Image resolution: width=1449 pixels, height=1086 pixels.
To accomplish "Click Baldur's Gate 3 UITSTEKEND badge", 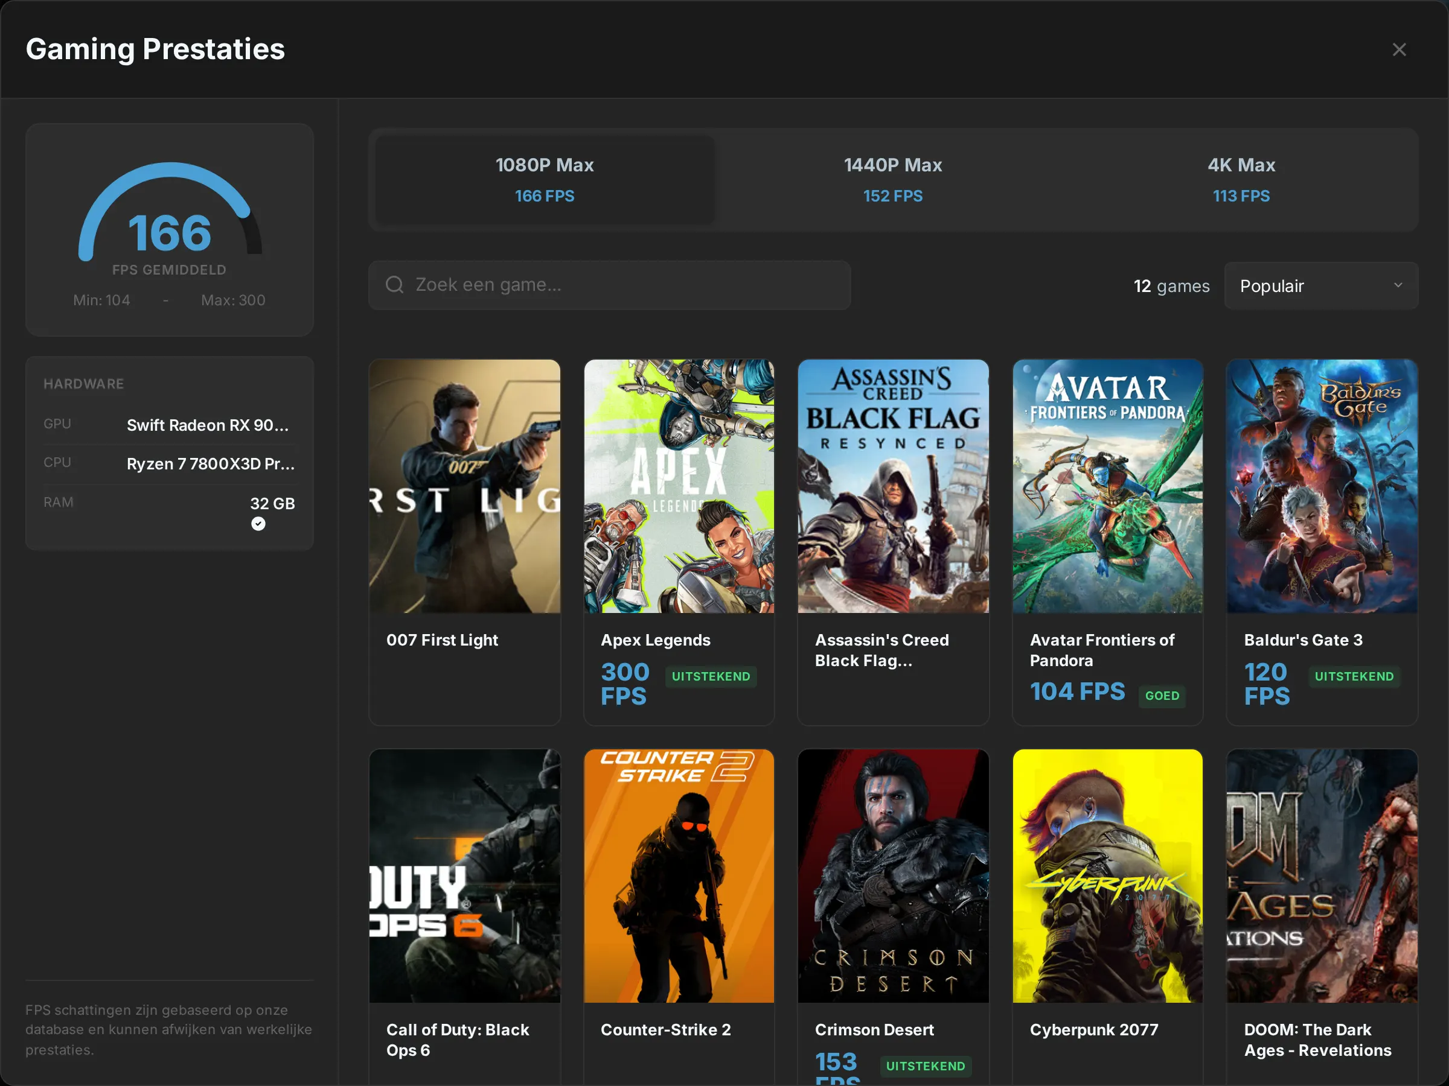I will [x=1354, y=677].
